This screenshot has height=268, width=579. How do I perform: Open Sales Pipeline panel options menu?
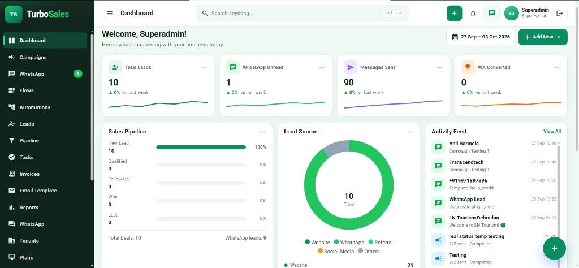[x=262, y=132]
